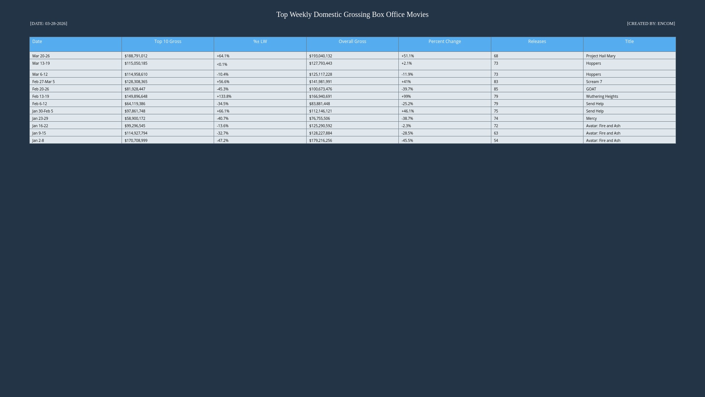Viewport: 705px width, 397px height.
Task: Select the Overall Gross column header
Action: pos(352,42)
